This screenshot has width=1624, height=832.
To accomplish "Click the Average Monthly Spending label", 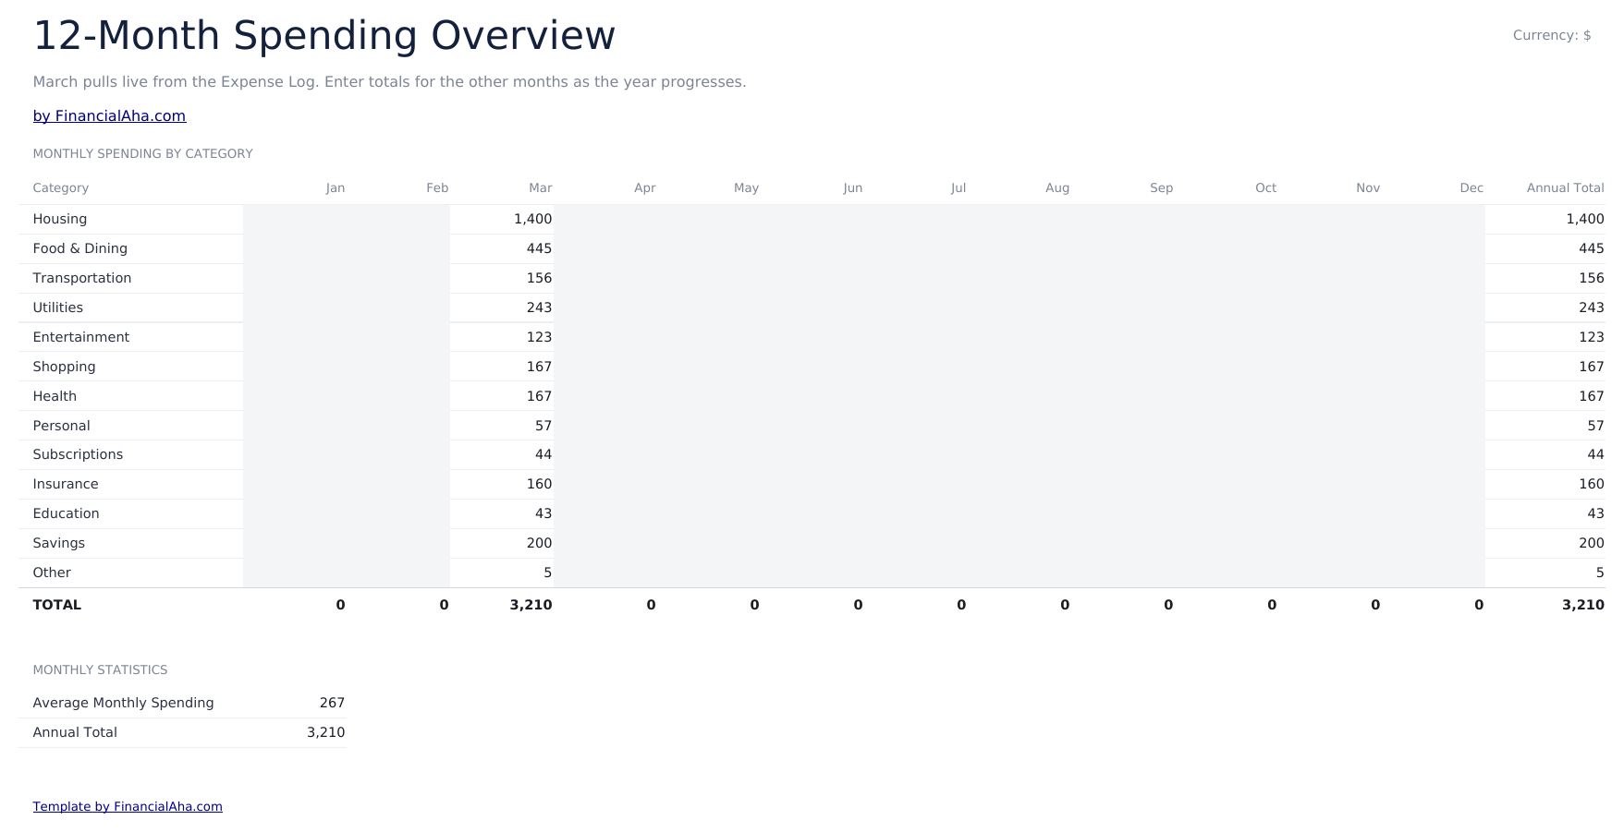I will tap(123, 703).
